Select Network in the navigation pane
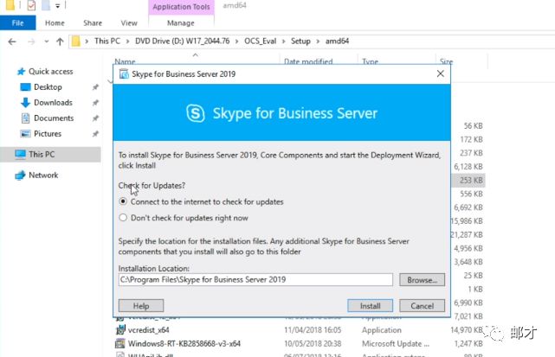 pyautogui.click(x=43, y=175)
